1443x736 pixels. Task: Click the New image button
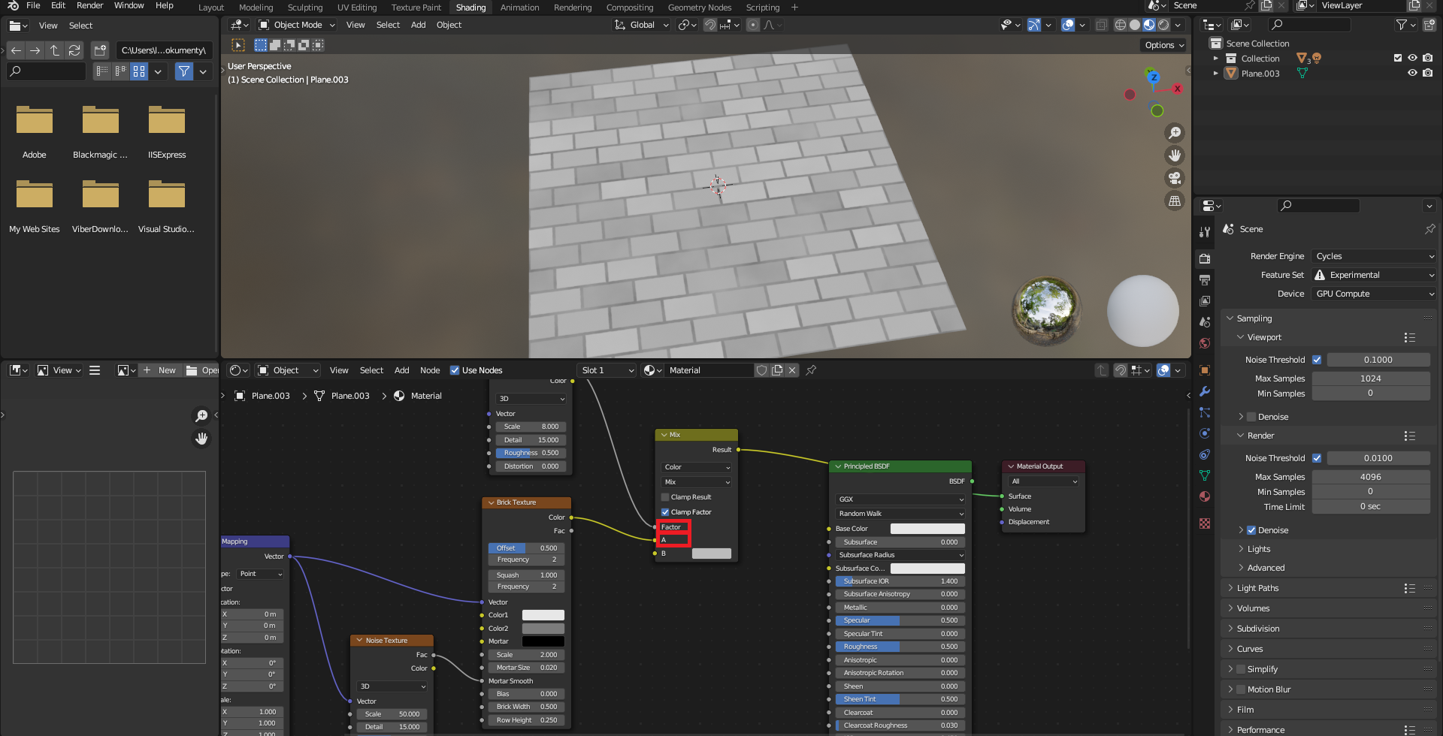click(x=159, y=370)
